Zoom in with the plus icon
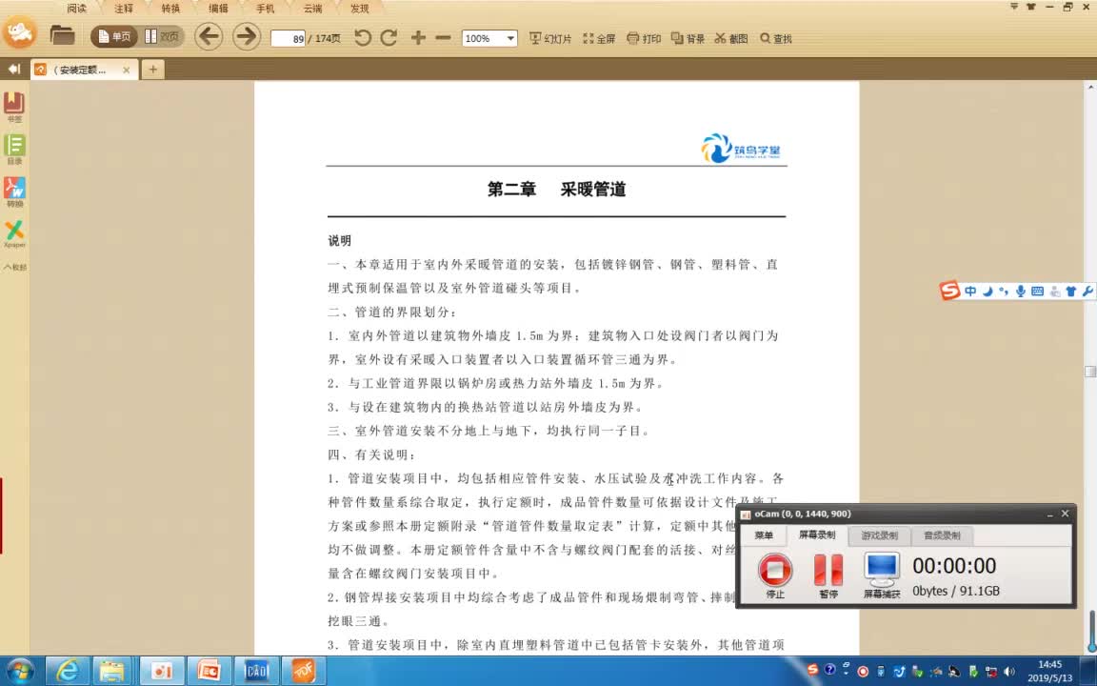1097x686 pixels. pos(418,38)
